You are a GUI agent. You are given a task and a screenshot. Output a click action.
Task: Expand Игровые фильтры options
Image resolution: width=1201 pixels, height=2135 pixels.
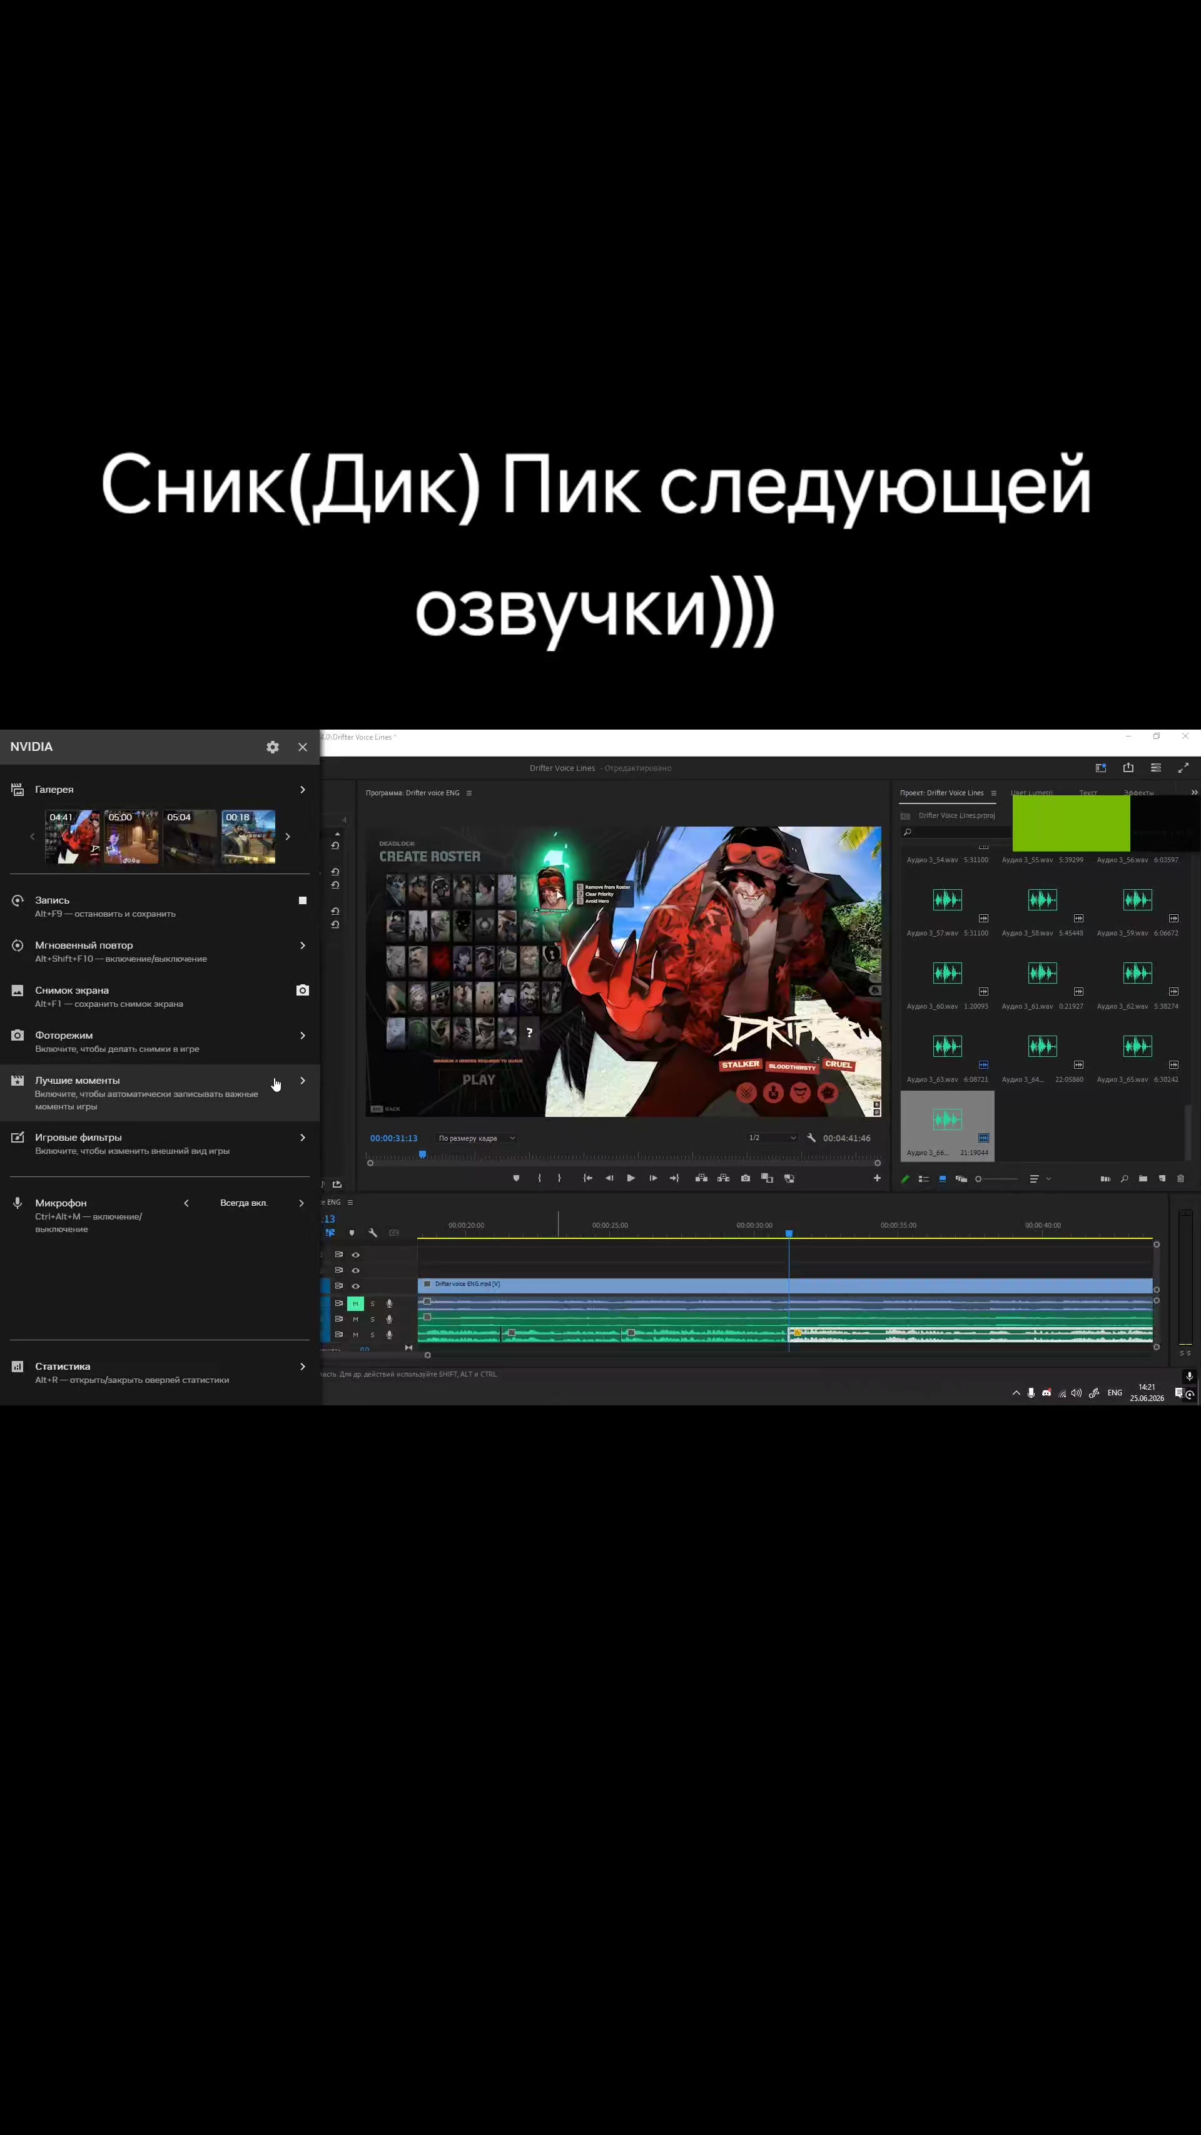pyautogui.click(x=302, y=1138)
